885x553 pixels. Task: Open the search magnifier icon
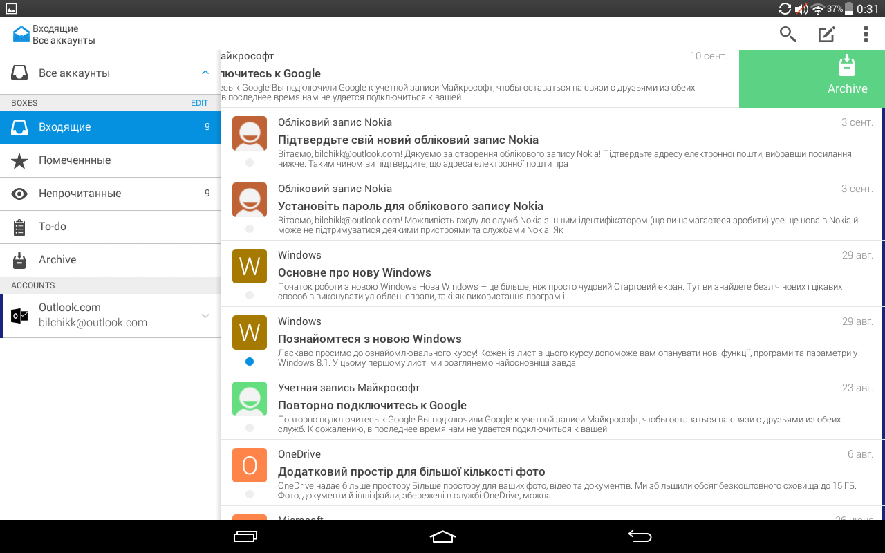pos(788,34)
